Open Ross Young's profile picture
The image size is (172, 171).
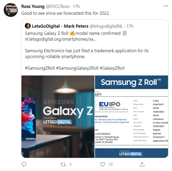coord(11,10)
